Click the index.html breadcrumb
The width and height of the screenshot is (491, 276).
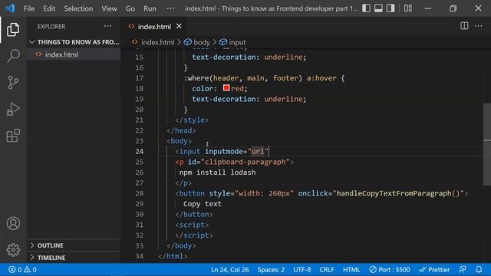coord(153,42)
